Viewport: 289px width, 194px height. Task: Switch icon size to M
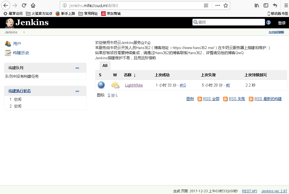coord(113,95)
